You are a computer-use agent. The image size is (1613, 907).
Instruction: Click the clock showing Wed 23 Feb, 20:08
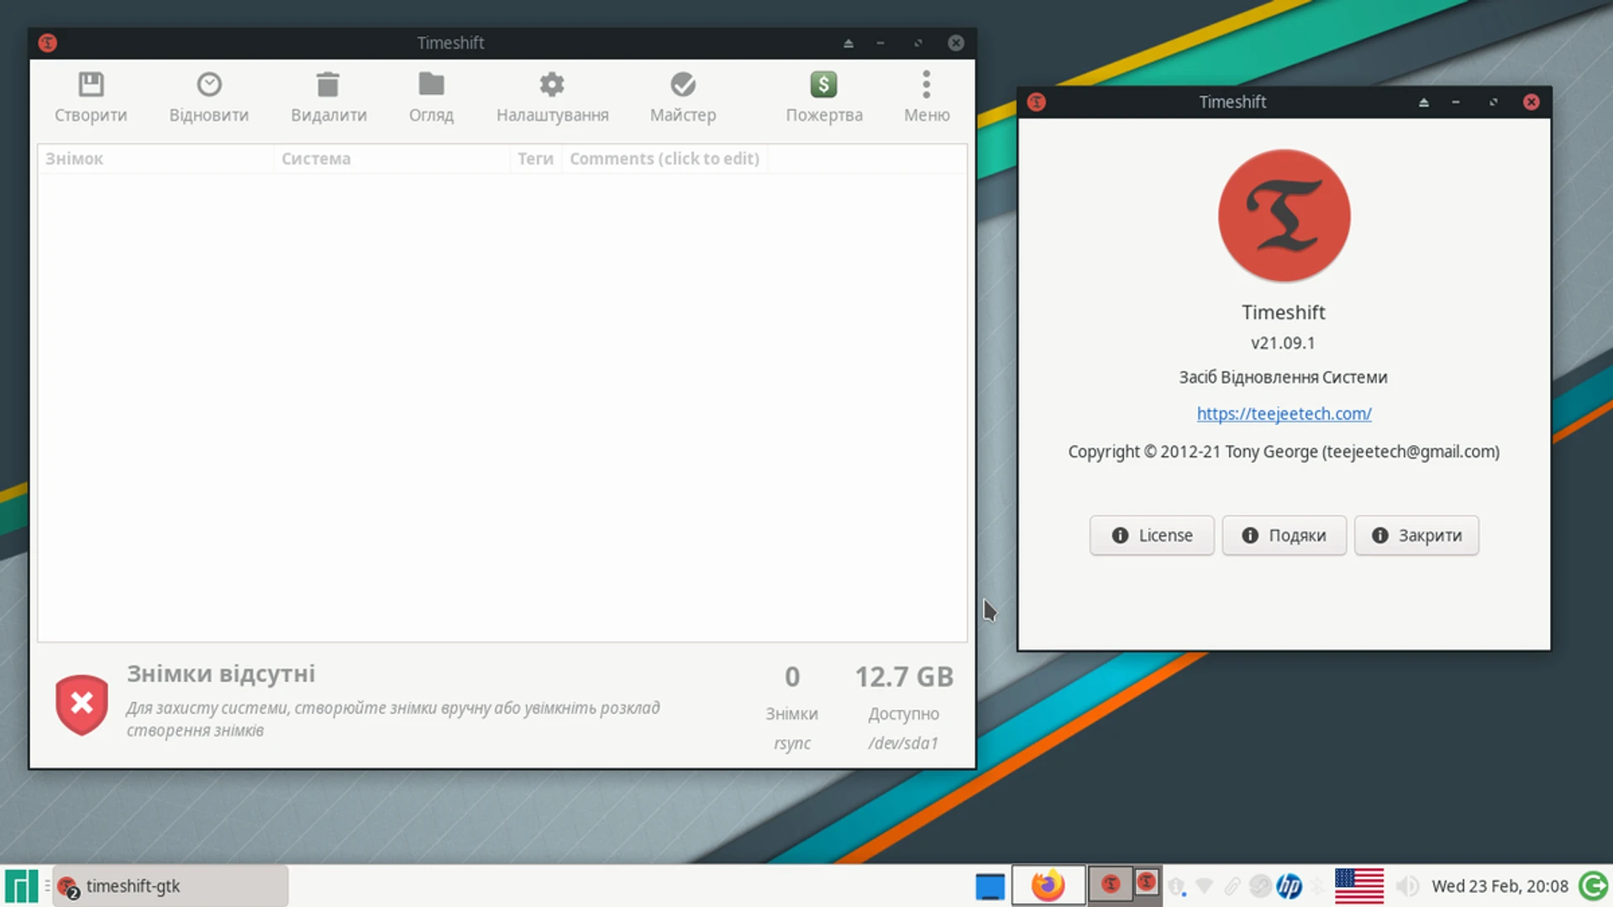(x=1500, y=886)
